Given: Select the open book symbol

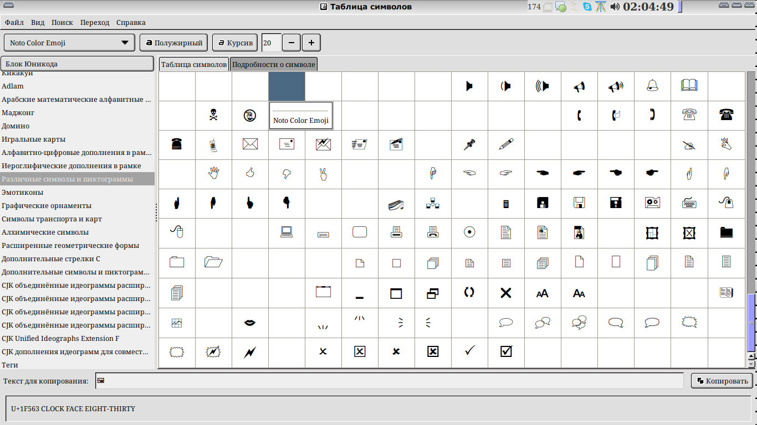Looking at the screenshot, I should point(689,86).
